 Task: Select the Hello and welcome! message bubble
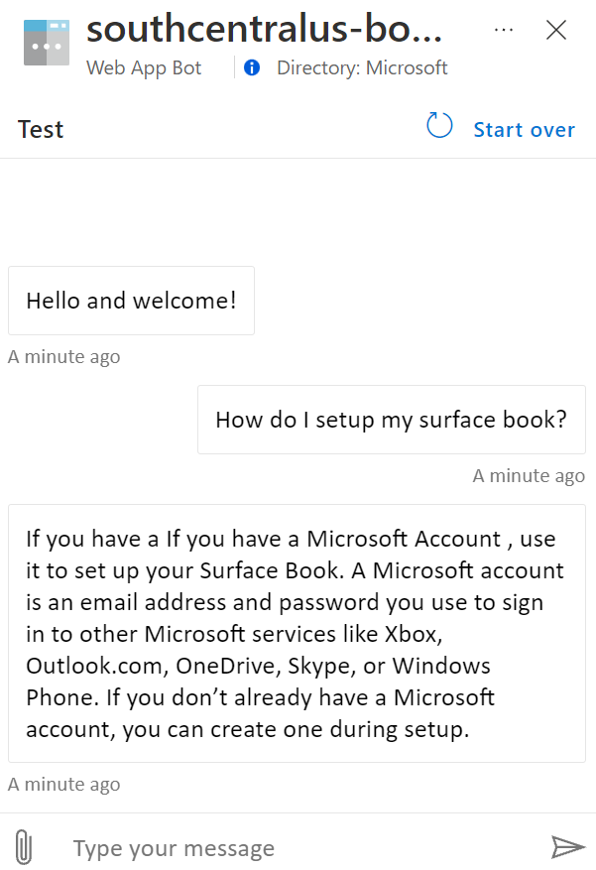click(x=131, y=301)
